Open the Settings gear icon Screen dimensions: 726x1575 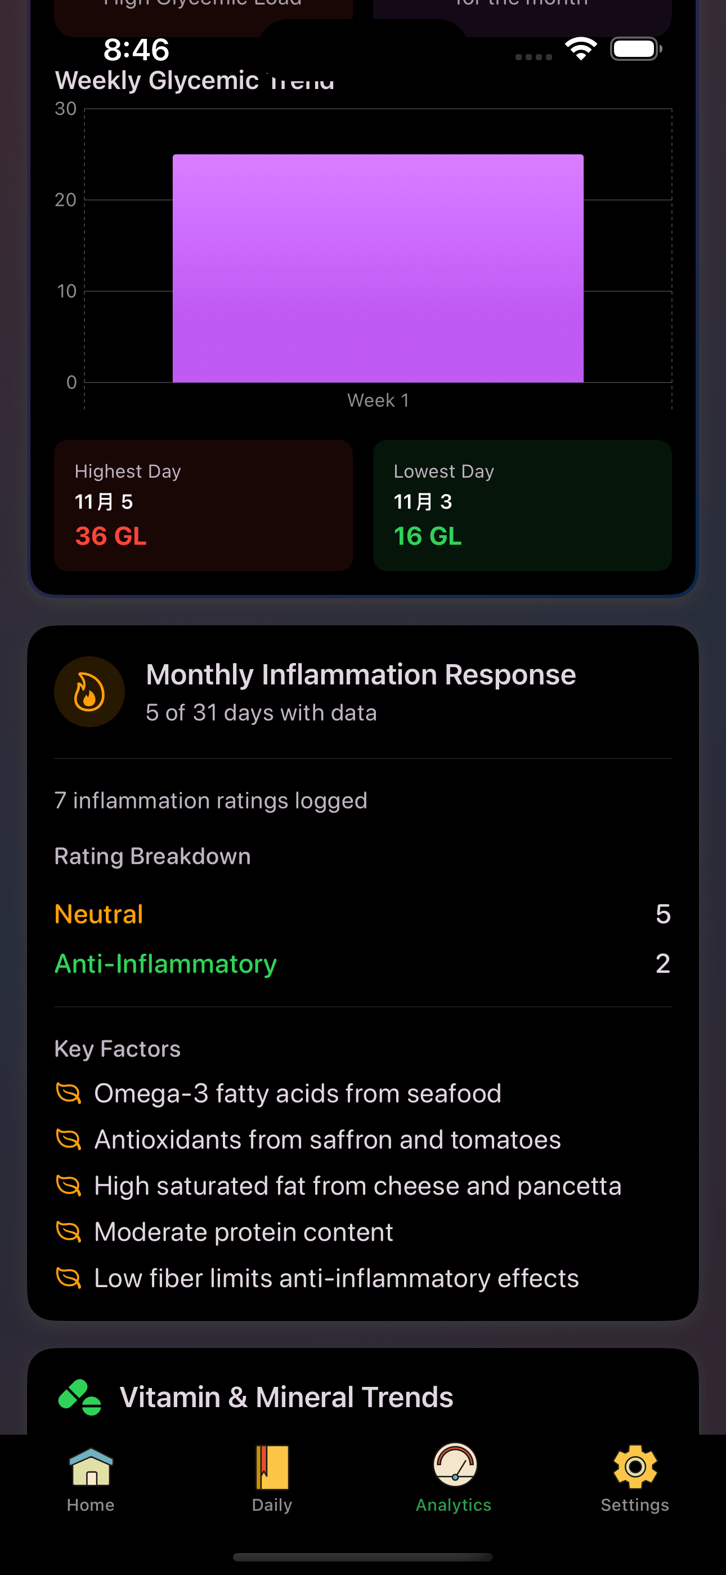[x=635, y=1467]
